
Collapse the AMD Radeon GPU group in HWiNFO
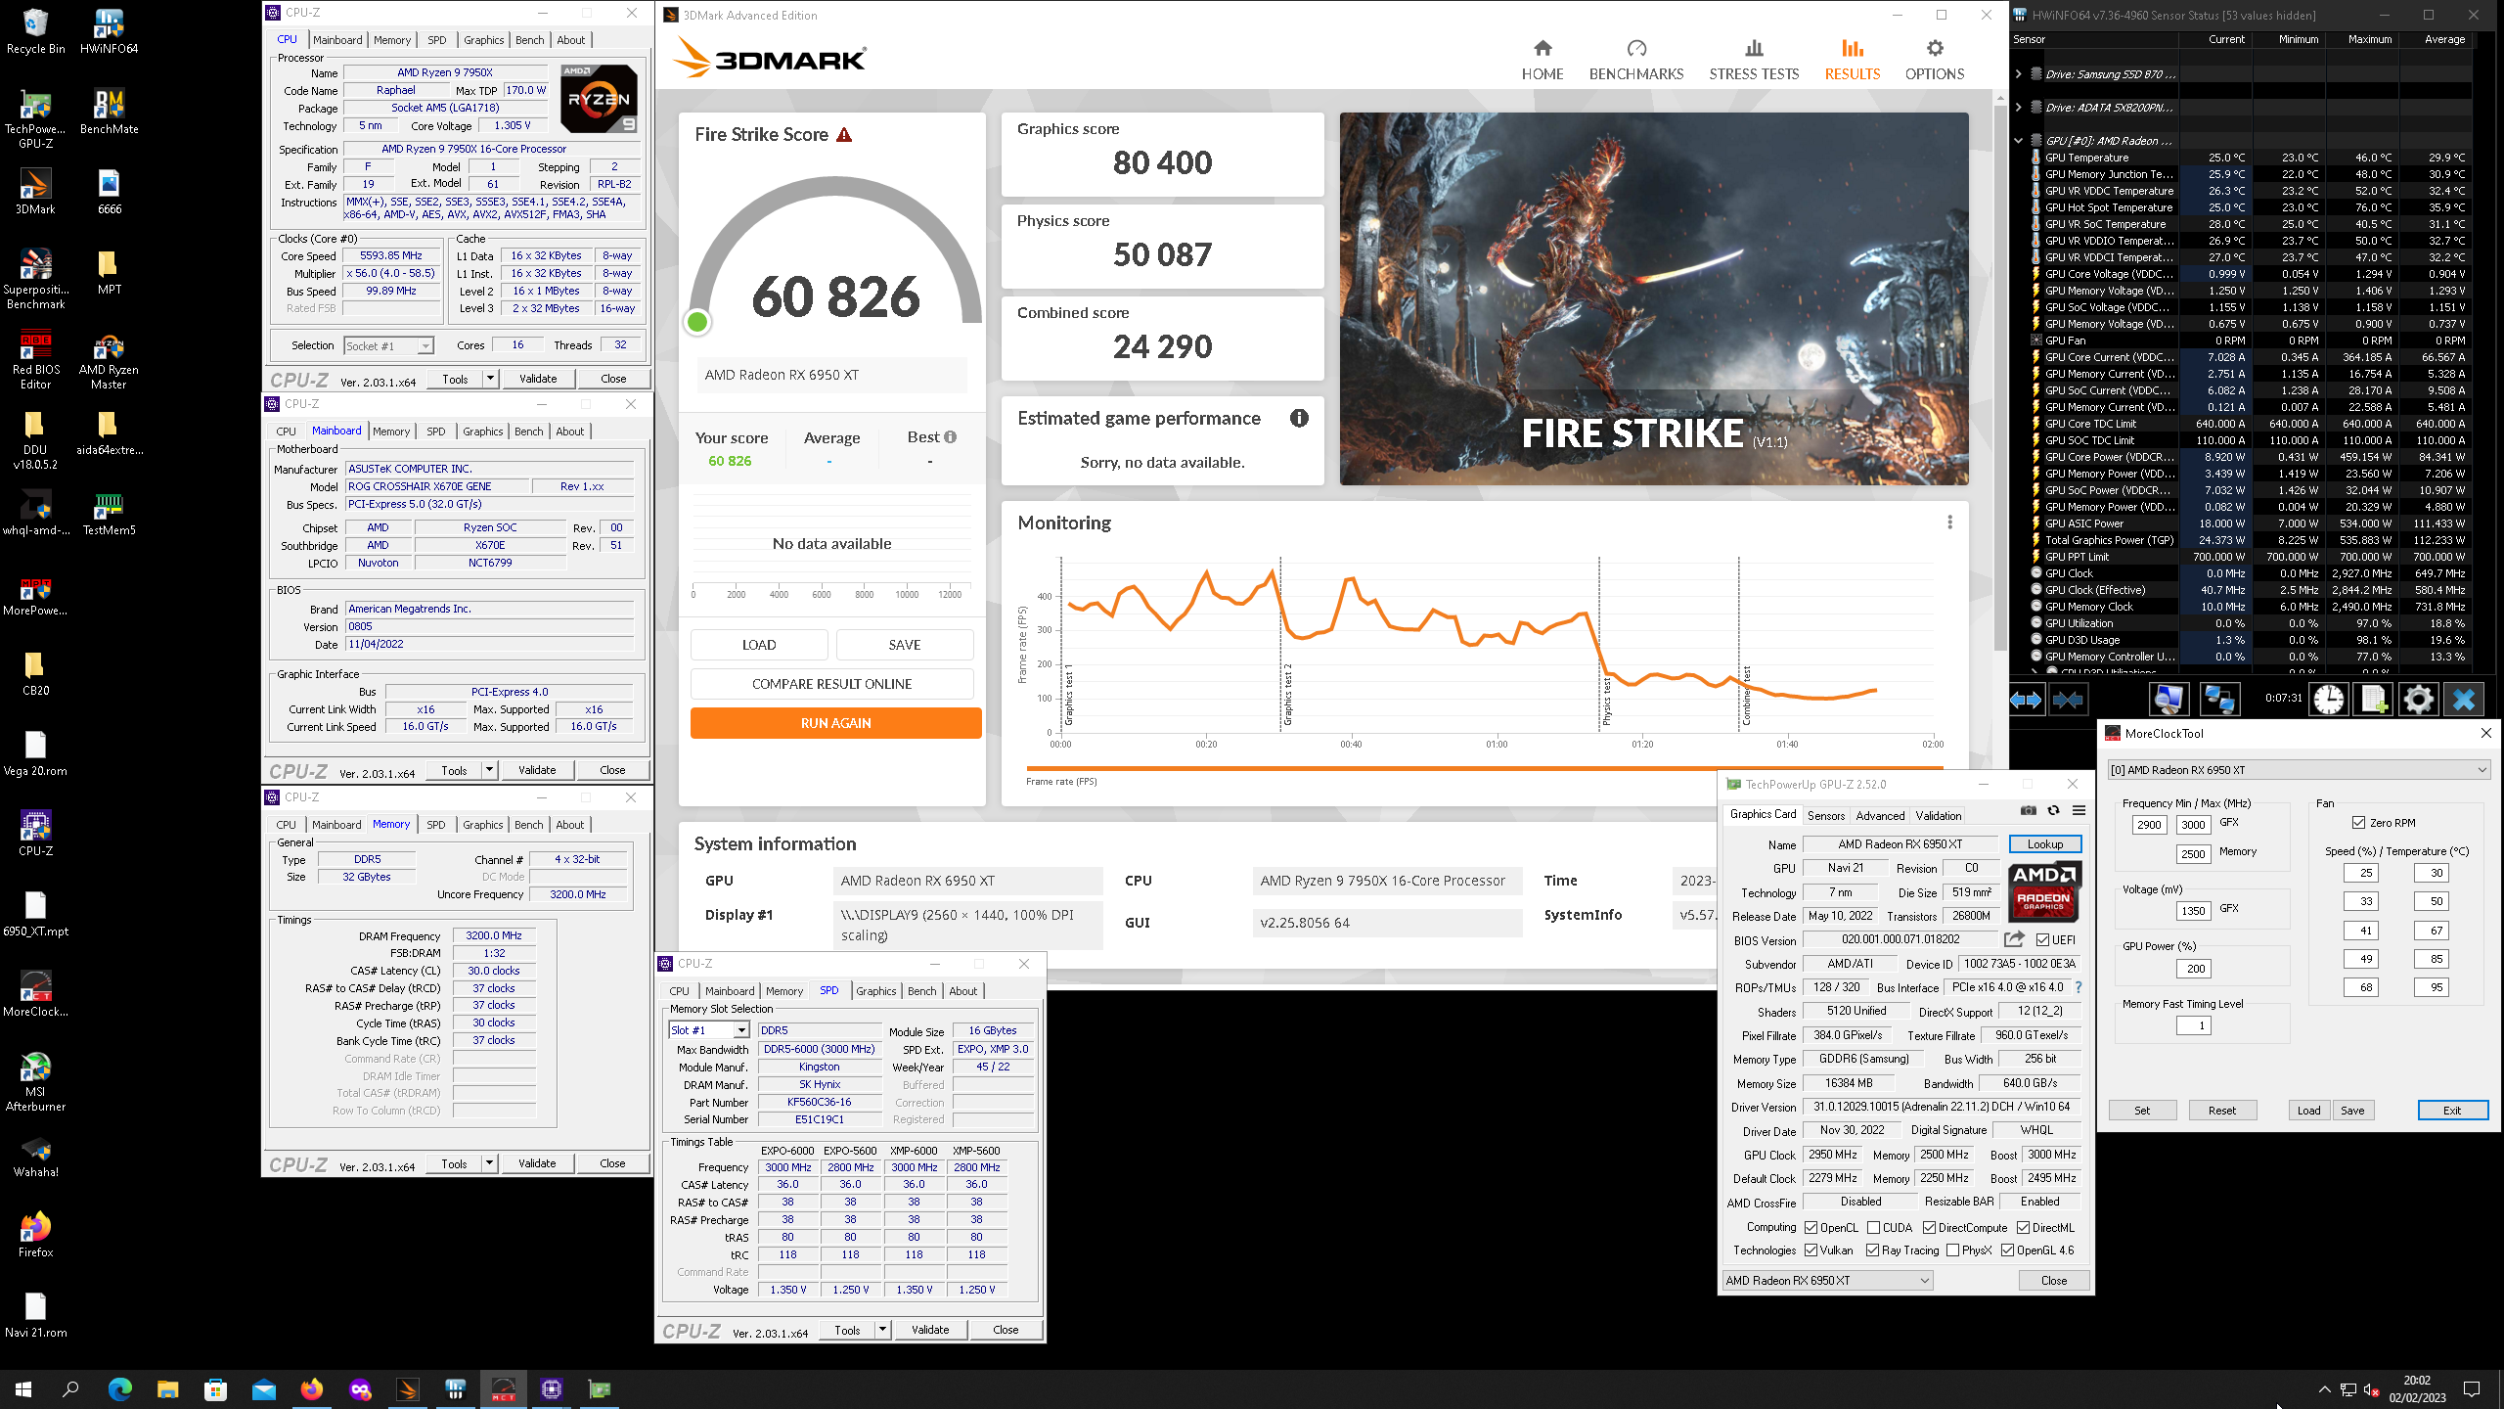2019,140
